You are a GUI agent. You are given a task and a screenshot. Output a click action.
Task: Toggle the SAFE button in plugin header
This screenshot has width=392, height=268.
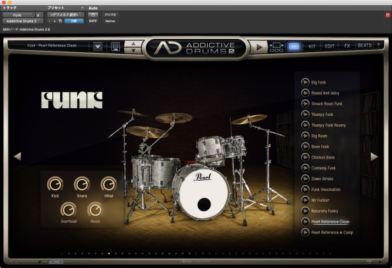[92, 21]
